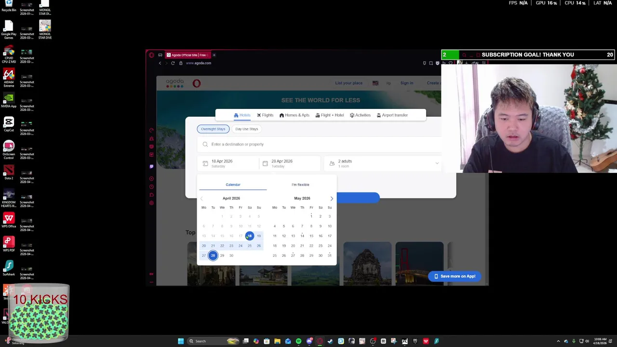Select April 18 in calendar
This screenshot has height=347, width=617.
[x=250, y=236]
